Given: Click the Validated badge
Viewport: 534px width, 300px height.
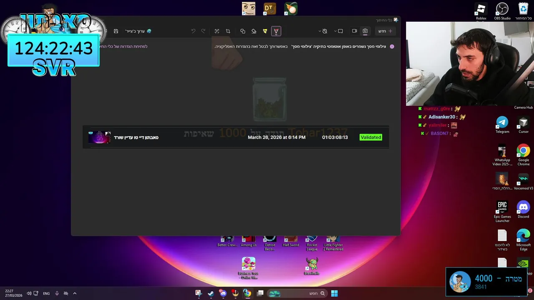Looking at the screenshot, I should pos(371,137).
